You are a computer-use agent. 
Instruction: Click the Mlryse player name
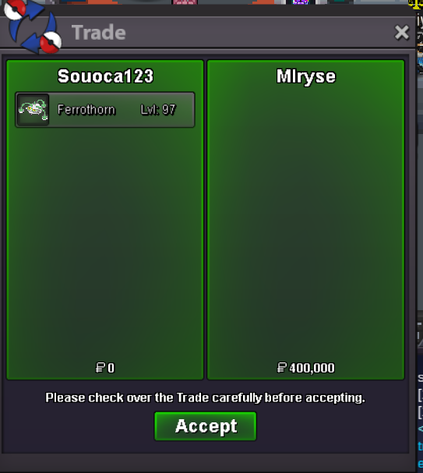point(305,76)
